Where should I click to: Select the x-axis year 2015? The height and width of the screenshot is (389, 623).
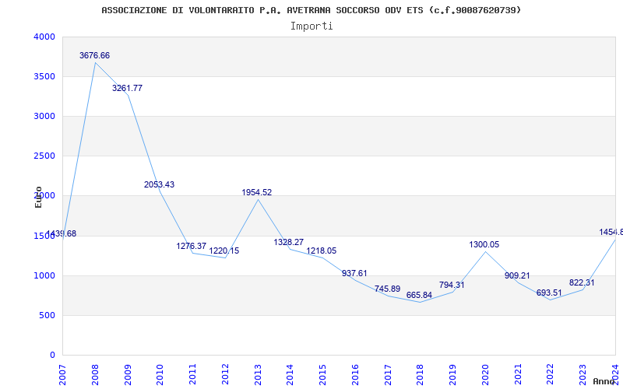322,375
